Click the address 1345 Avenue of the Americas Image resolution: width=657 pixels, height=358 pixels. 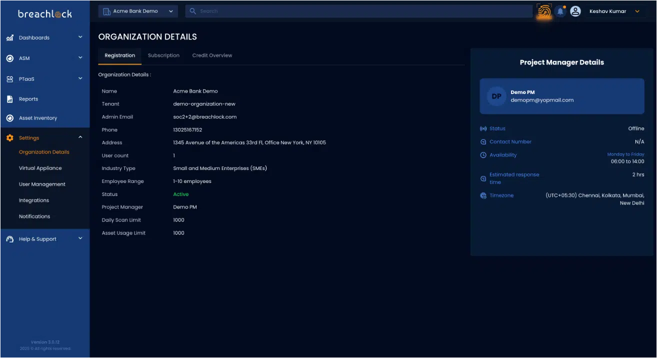249,142
